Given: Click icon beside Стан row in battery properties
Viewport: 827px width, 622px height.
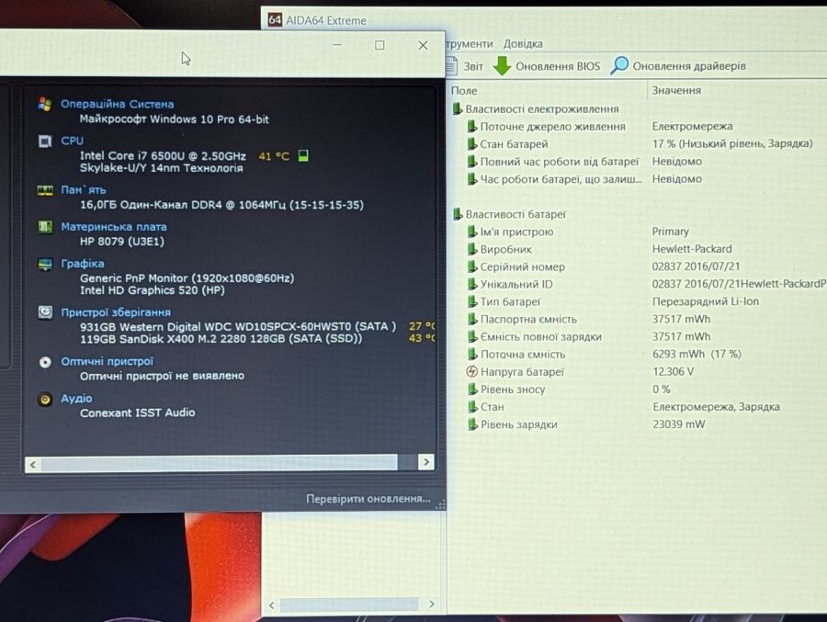Looking at the screenshot, I should (x=472, y=407).
